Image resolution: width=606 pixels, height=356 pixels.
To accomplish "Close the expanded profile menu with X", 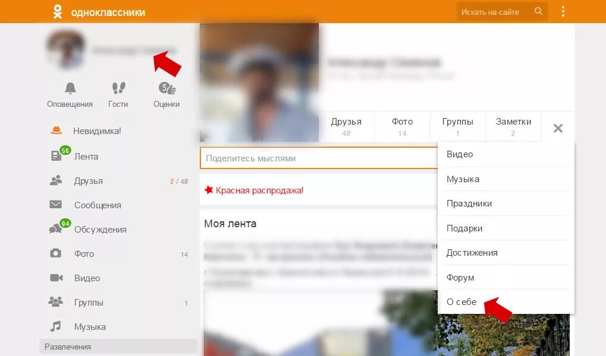I will pos(558,128).
